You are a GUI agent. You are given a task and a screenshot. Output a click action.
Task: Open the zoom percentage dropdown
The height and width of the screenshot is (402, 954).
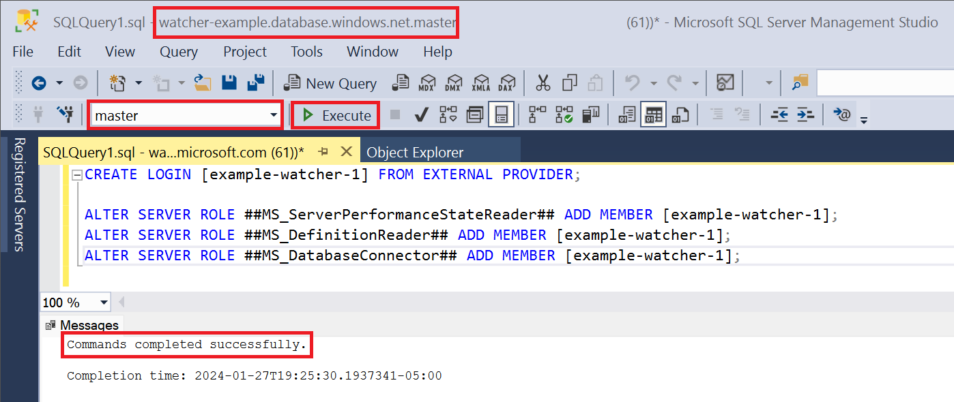pyautogui.click(x=104, y=302)
